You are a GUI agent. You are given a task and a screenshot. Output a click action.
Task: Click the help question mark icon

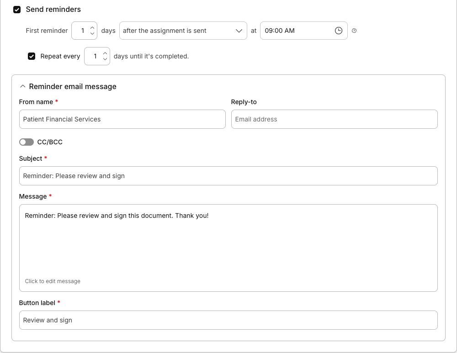point(354,31)
